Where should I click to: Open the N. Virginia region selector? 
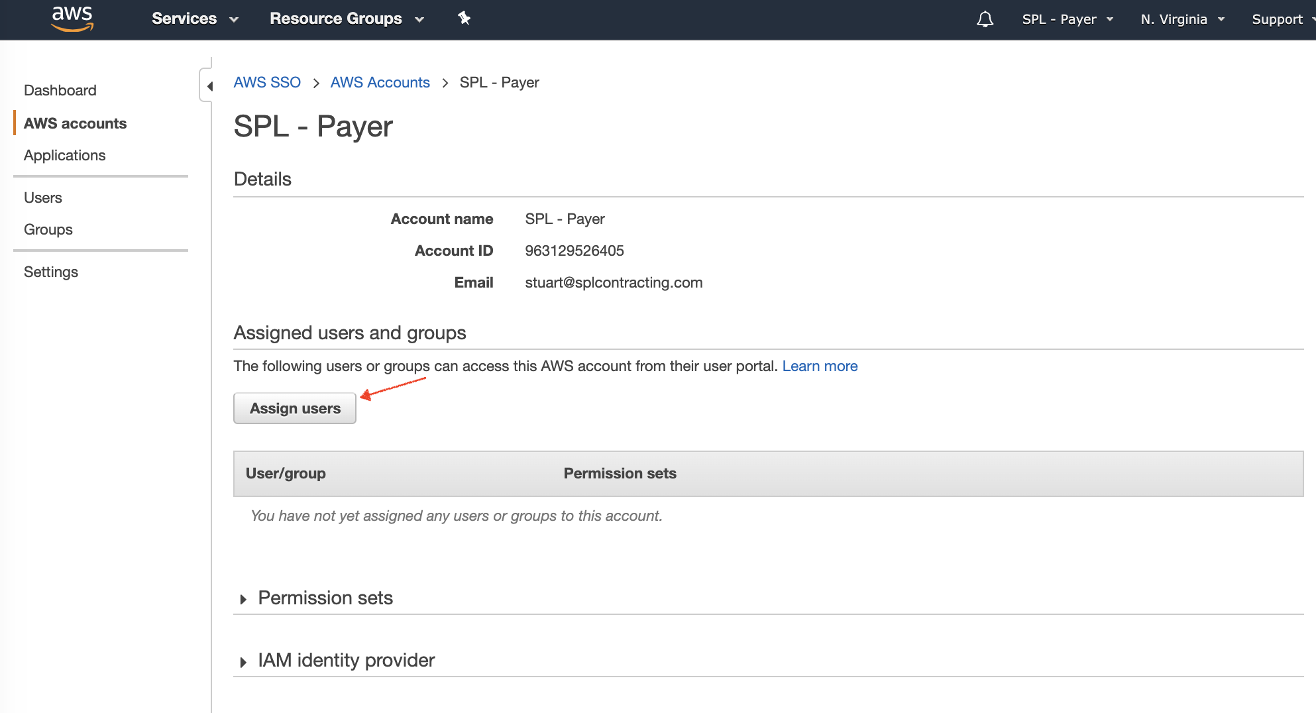[1182, 19]
